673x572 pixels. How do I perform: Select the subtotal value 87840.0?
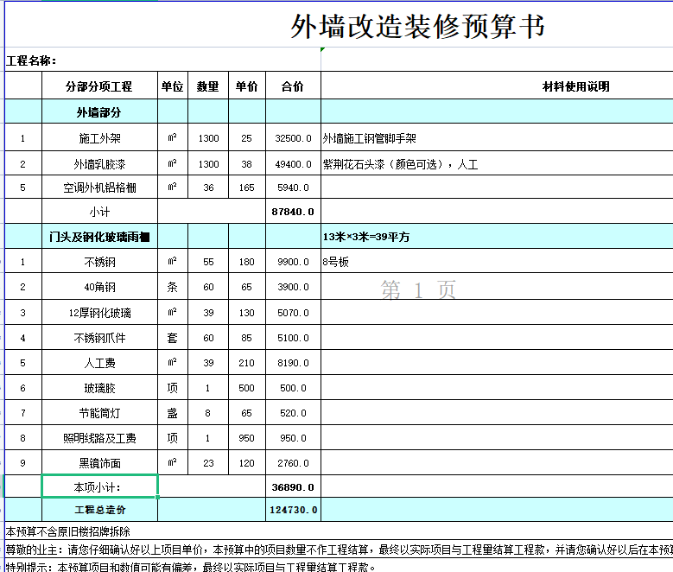pos(293,212)
